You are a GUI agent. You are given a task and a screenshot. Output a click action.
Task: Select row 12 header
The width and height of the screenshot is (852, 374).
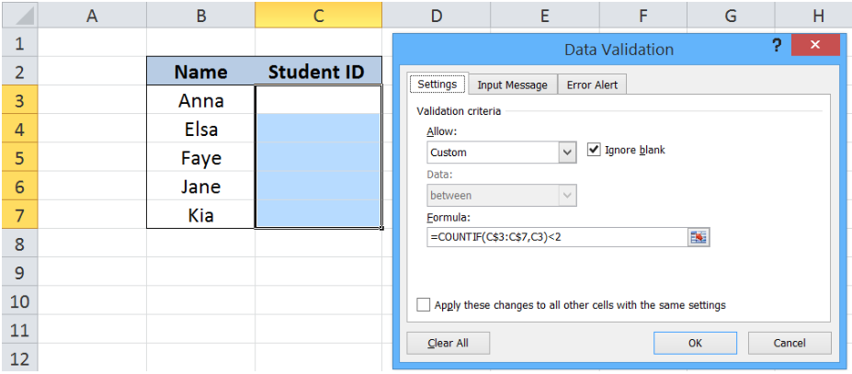point(19,358)
